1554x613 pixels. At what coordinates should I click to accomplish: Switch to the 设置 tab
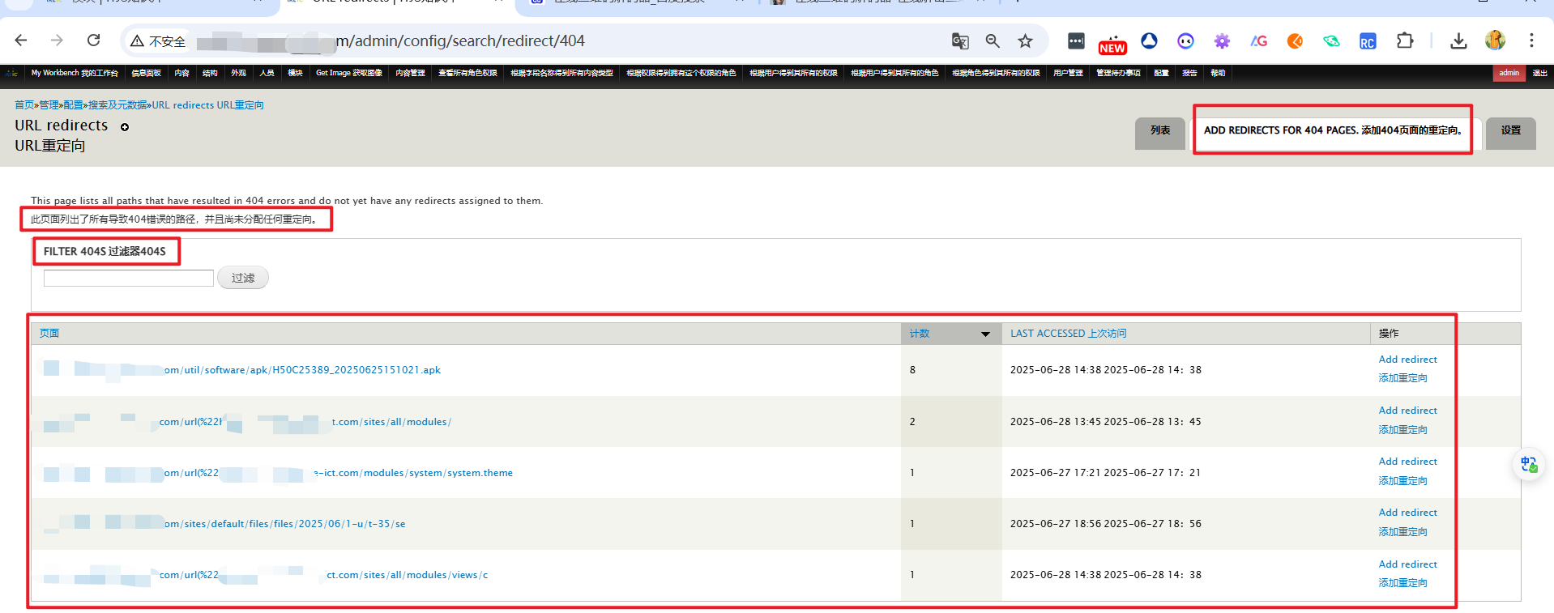[1511, 132]
